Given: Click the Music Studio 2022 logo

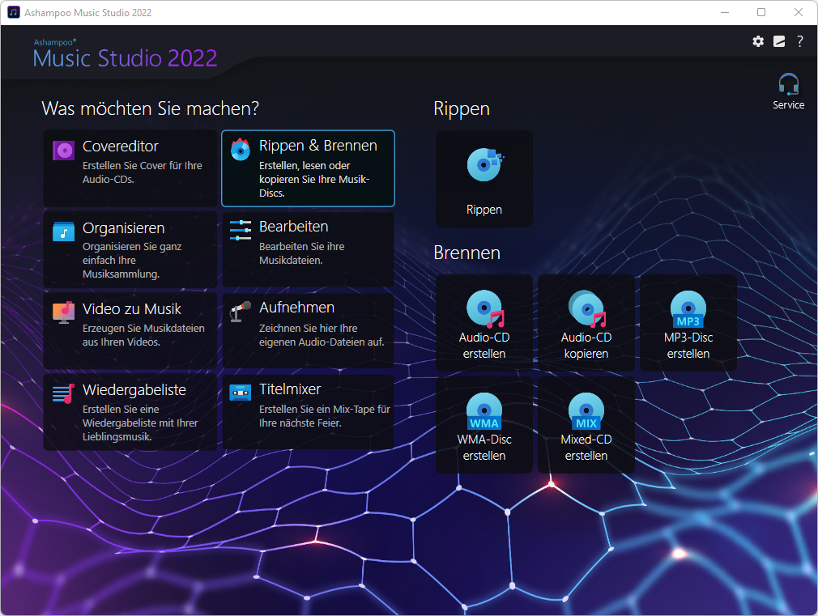Looking at the screenshot, I should (x=125, y=53).
